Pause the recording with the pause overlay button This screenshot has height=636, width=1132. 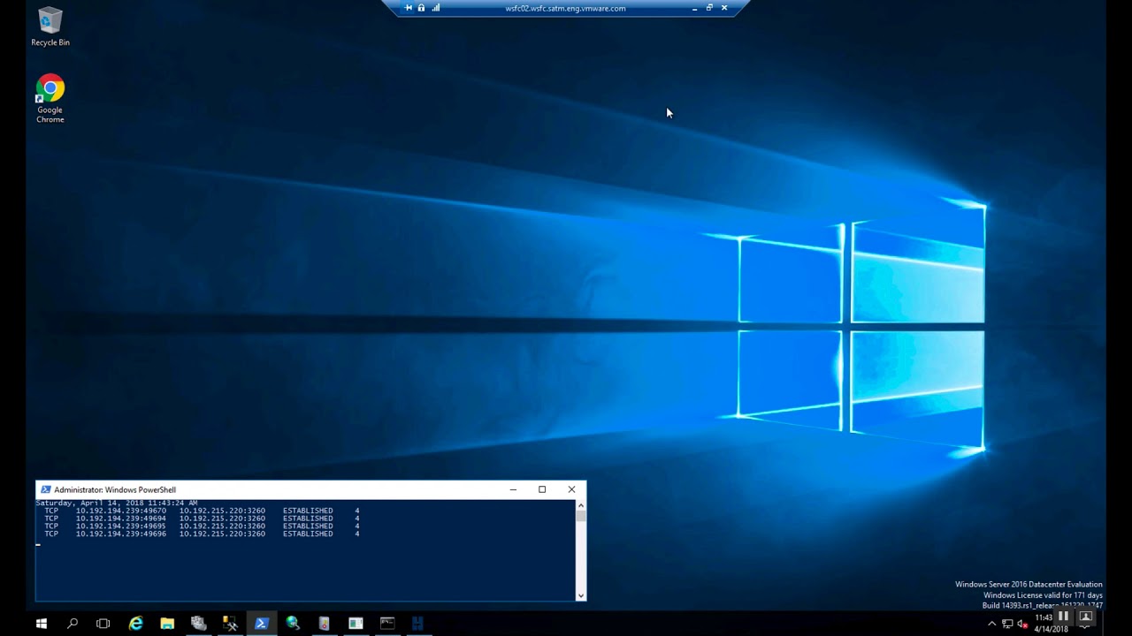tap(1063, 617)
